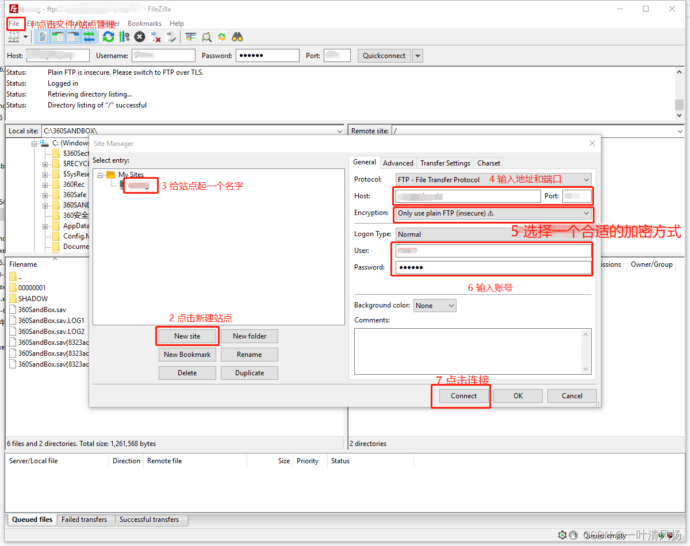690x546 pixels.
Task: Expand the $RECYCLE folder node
Action: click(x=45, y=164)
